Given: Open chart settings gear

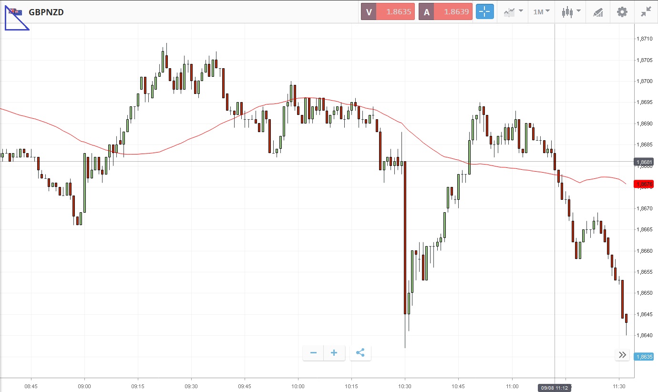Looking at the screenshot, I should click(622, 12).
